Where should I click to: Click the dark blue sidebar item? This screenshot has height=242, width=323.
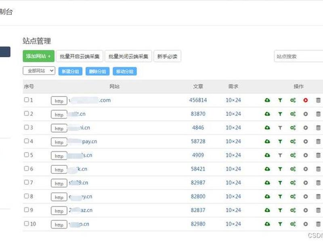[5, 52]
